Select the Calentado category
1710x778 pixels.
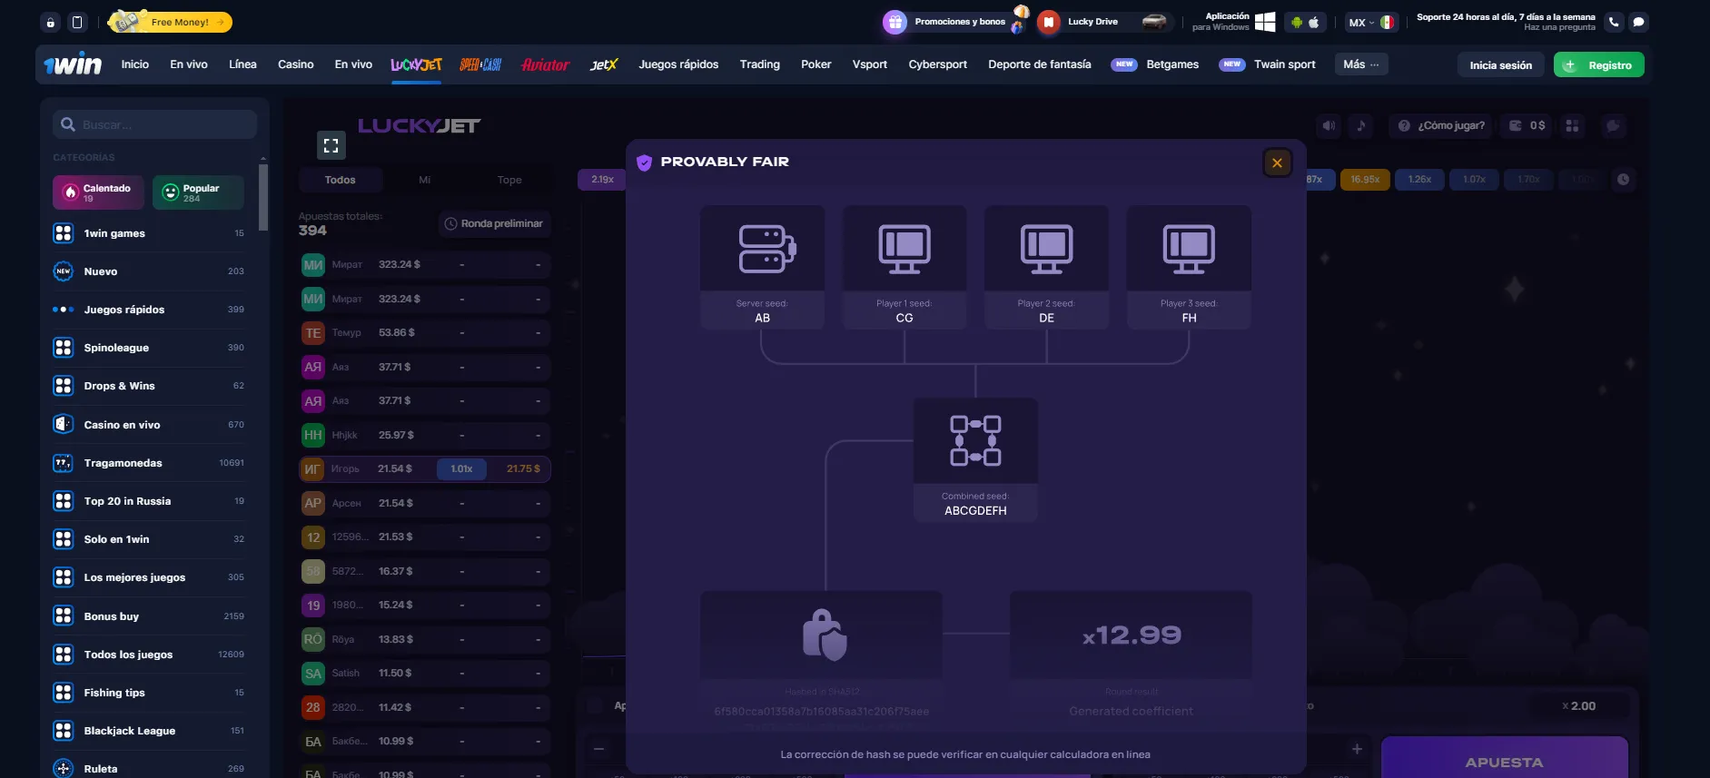point(99,192)
